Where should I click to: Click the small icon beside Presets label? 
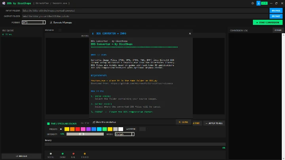click(x=61, y=129)
